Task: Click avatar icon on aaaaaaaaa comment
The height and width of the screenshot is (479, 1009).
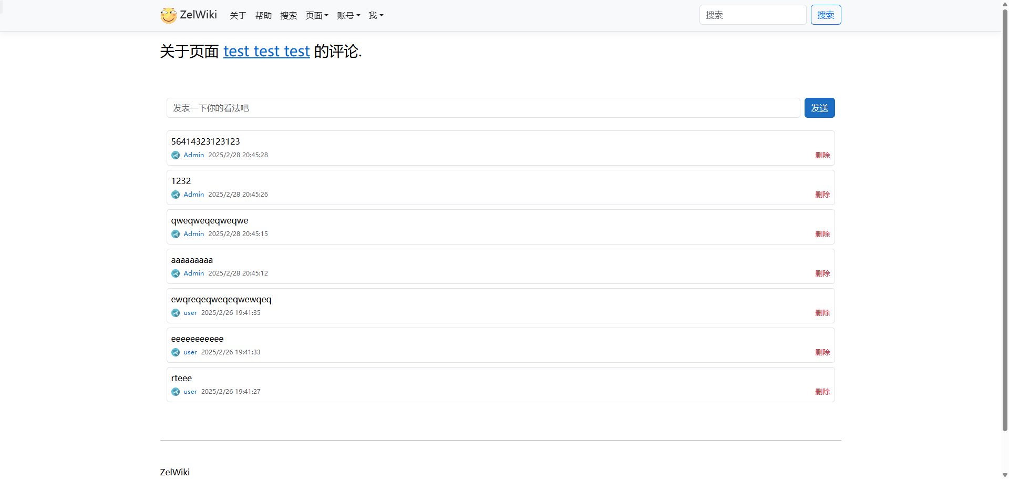Action: (x=176, y=273)
